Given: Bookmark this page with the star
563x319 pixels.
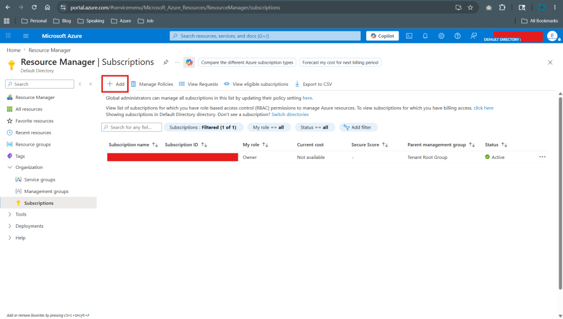Looking at the screenshot, I should 471,7.
